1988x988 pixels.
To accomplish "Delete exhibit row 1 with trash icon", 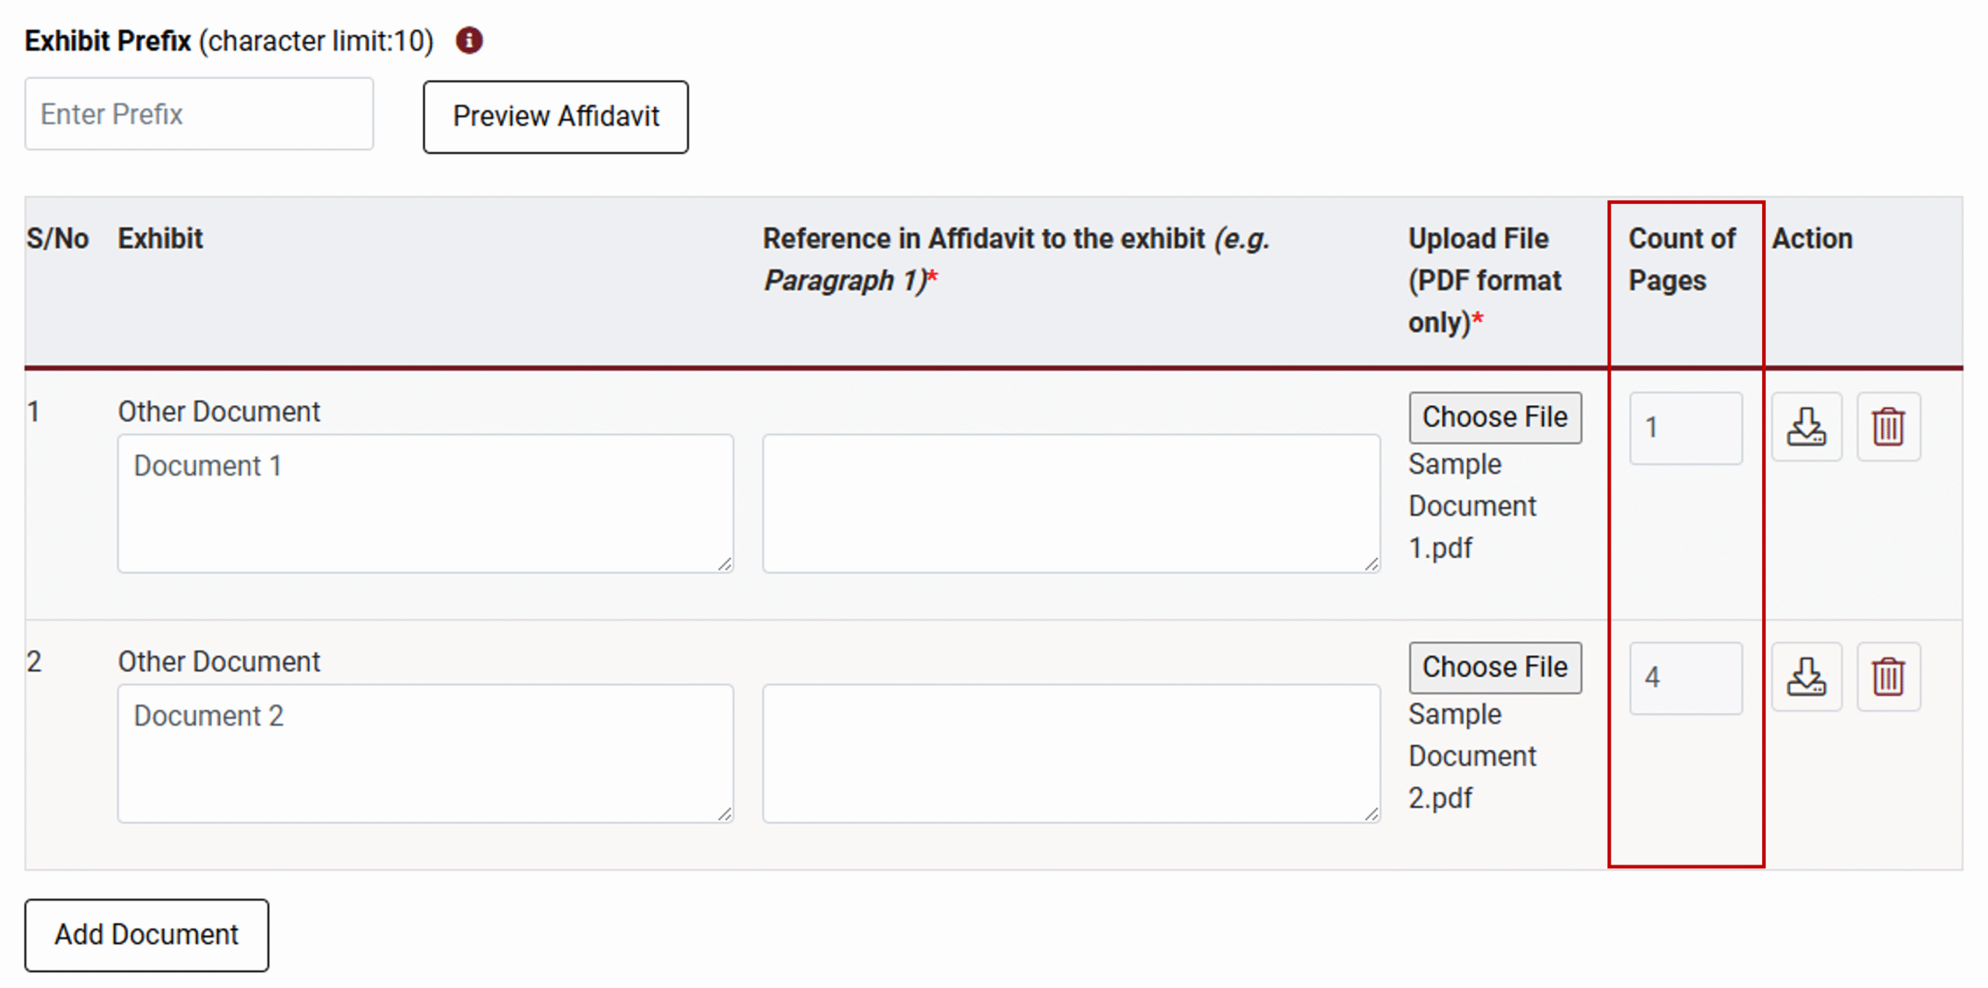I will [1888, 427].
